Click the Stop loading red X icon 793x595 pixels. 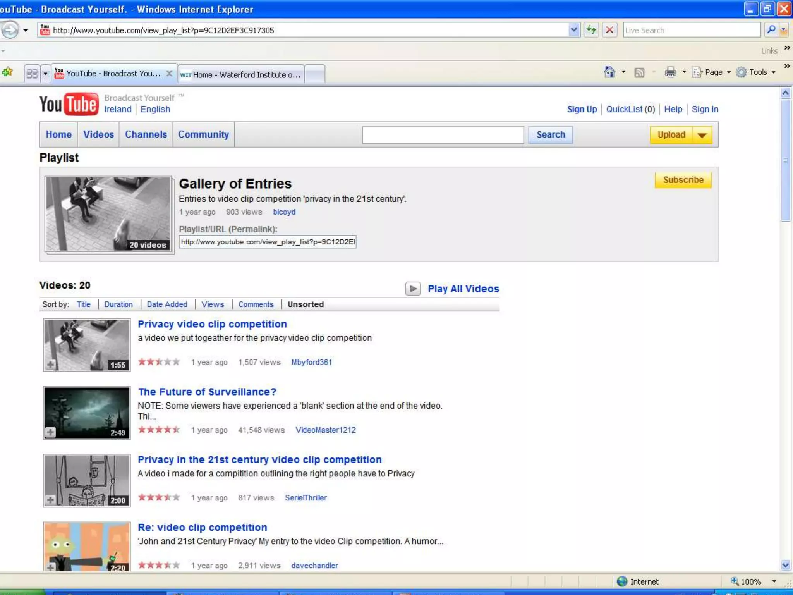(609, 30)
